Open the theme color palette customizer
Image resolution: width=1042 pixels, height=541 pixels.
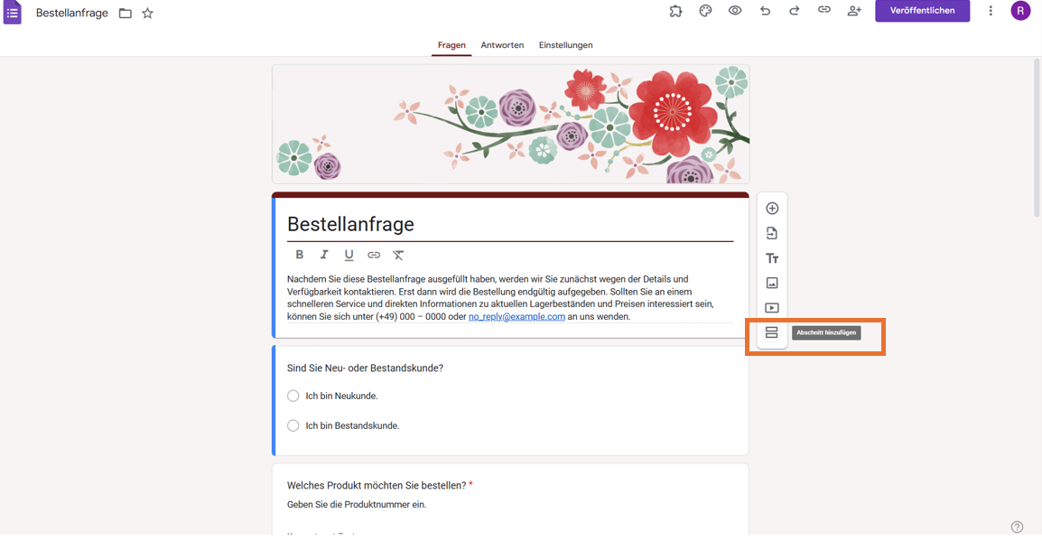705,11
